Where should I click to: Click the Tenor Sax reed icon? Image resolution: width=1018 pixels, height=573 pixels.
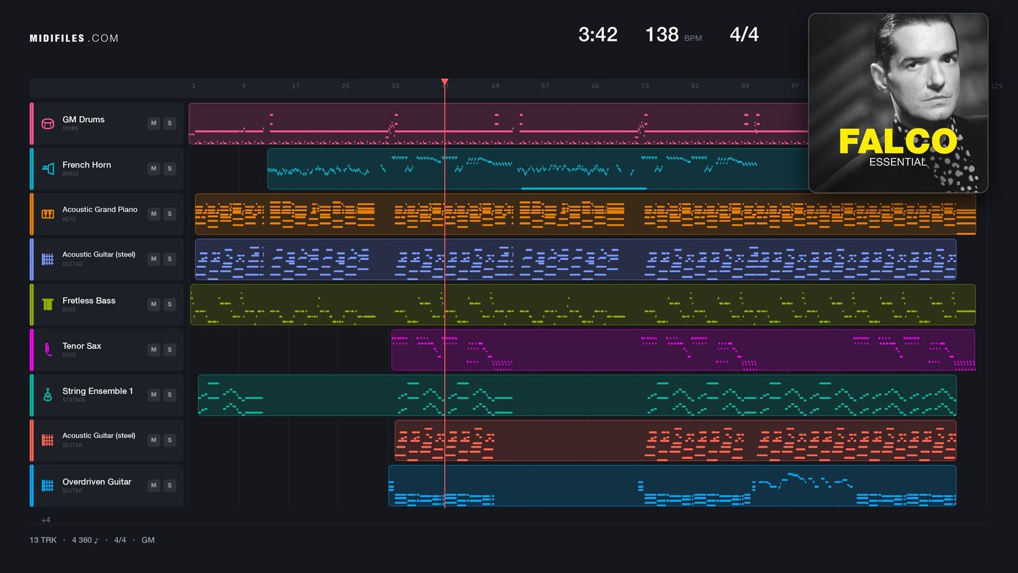click(48, 350)
